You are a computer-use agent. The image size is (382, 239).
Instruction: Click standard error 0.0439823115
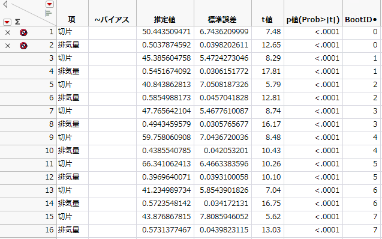coord(224,229)
